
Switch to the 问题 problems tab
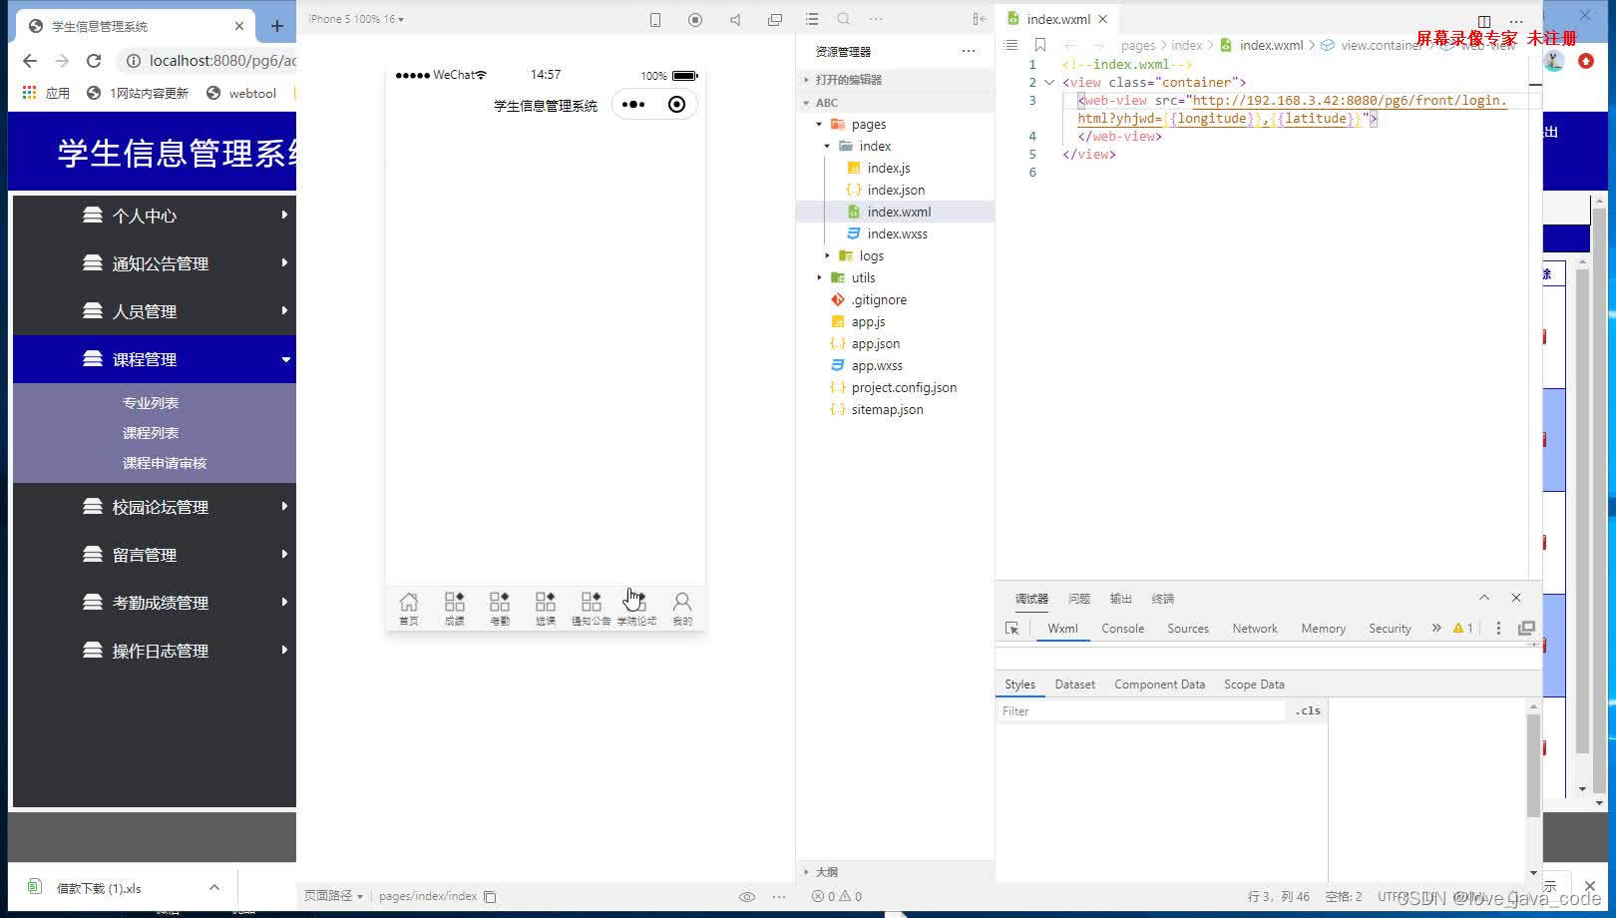(1078, 599)
